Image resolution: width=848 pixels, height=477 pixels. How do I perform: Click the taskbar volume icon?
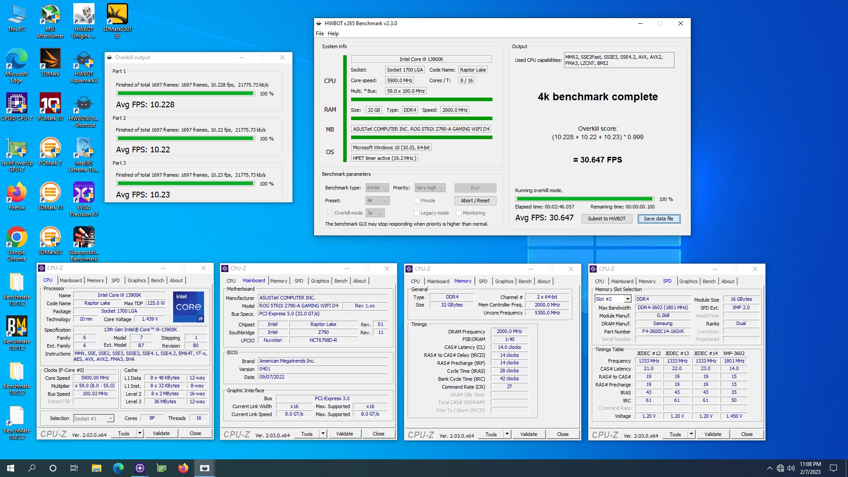(791, 468)
